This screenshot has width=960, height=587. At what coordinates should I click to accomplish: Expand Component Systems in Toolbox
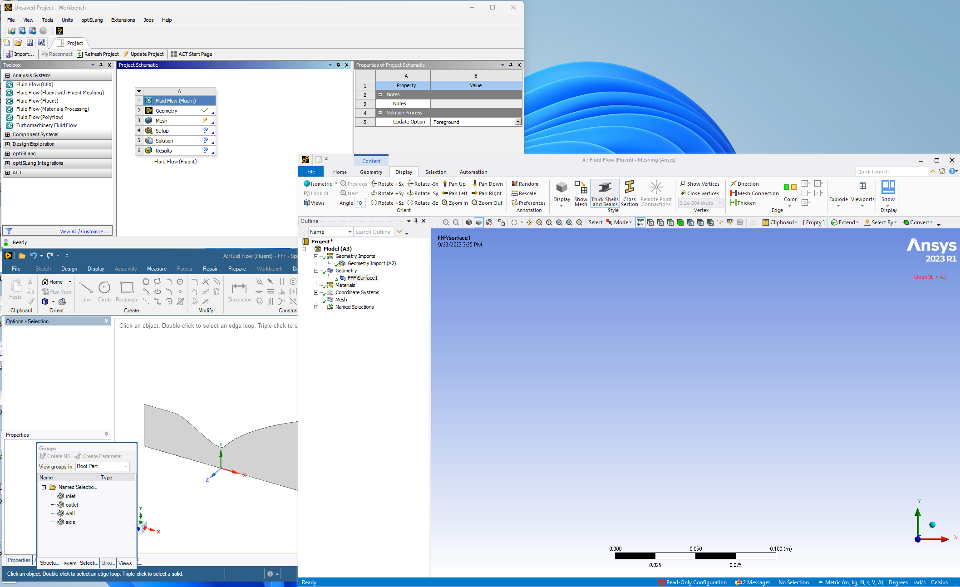coord(7,135)
